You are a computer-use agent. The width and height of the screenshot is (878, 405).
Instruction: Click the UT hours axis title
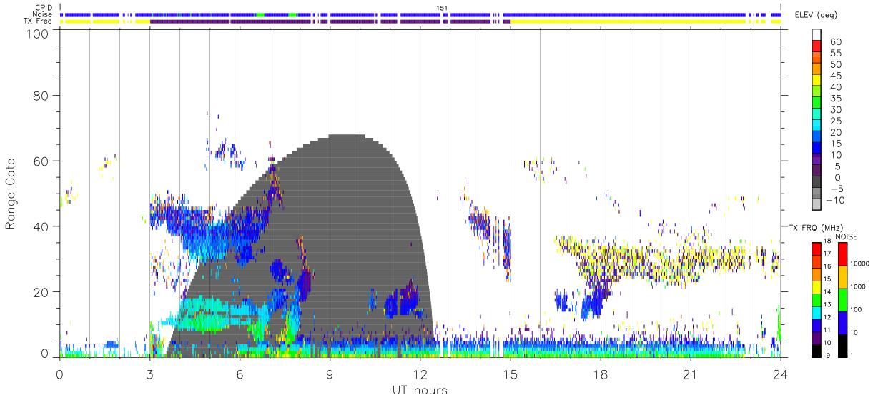pos(420,391)
